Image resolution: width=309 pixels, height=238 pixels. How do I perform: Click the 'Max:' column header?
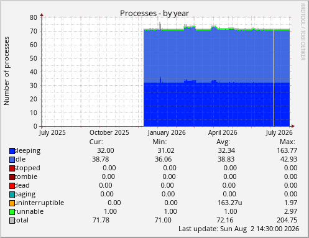point(287,142)
